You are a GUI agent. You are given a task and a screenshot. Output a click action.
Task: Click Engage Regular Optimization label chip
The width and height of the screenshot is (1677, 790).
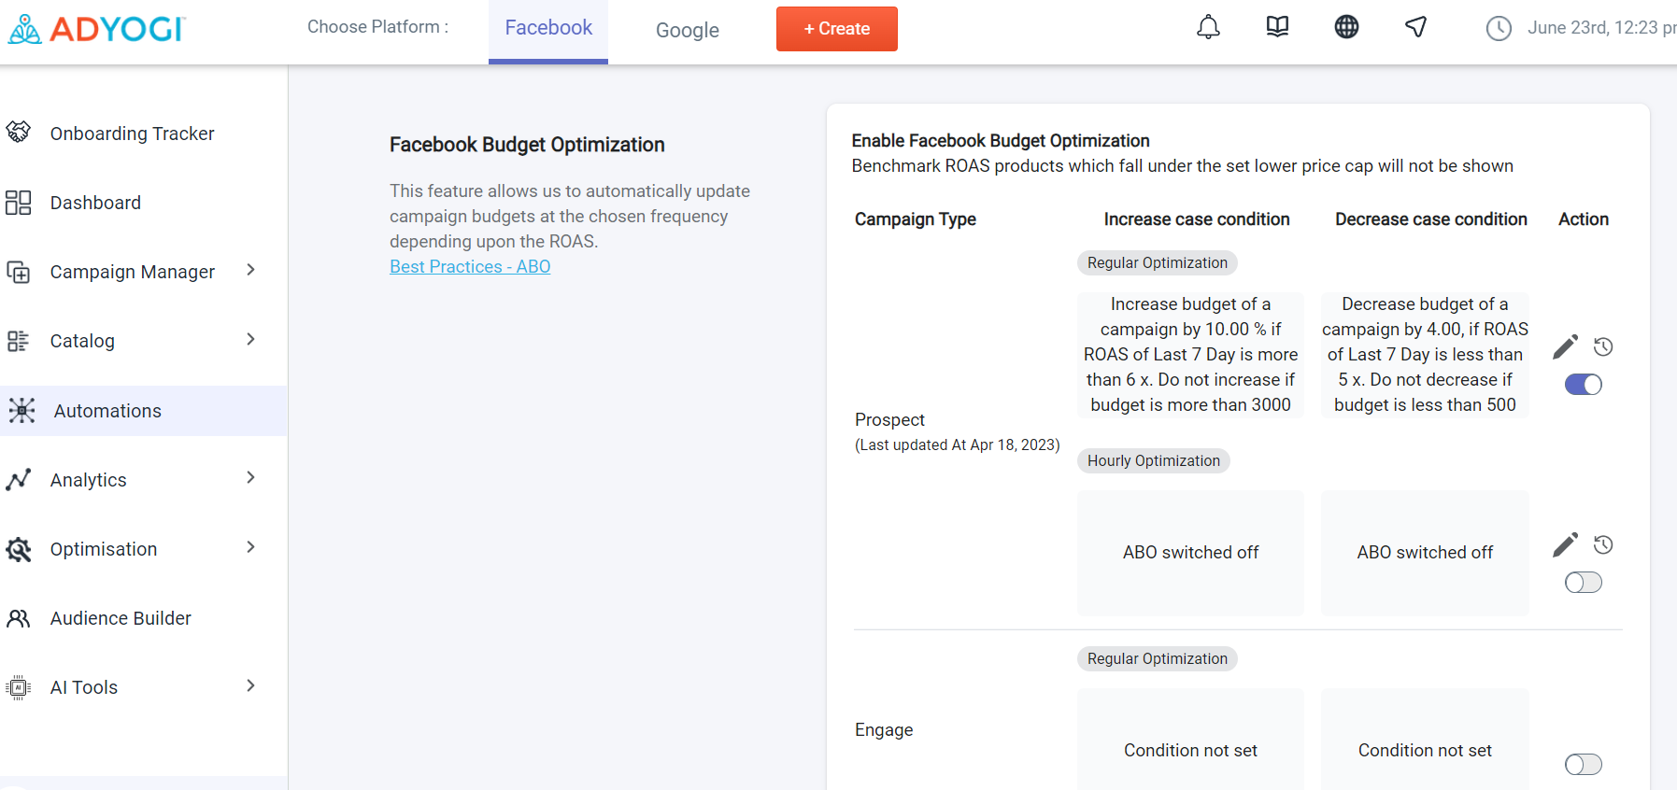tap(1158, 658)
